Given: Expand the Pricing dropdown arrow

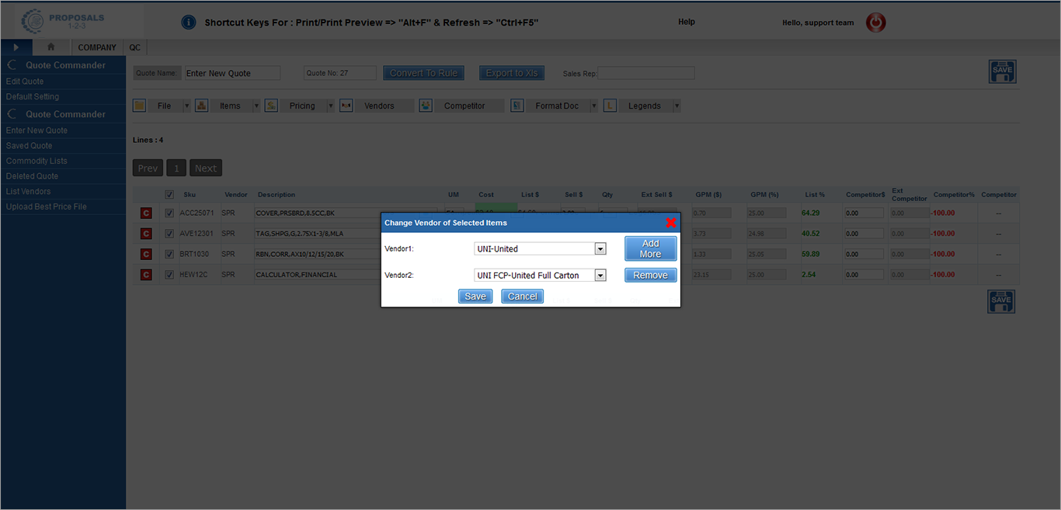Looking at the screenshot, I should tap(330, 106).
